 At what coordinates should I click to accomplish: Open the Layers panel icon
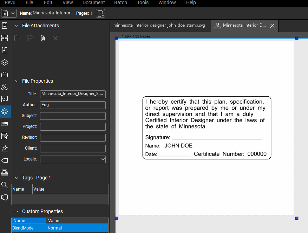click(5, 62)
